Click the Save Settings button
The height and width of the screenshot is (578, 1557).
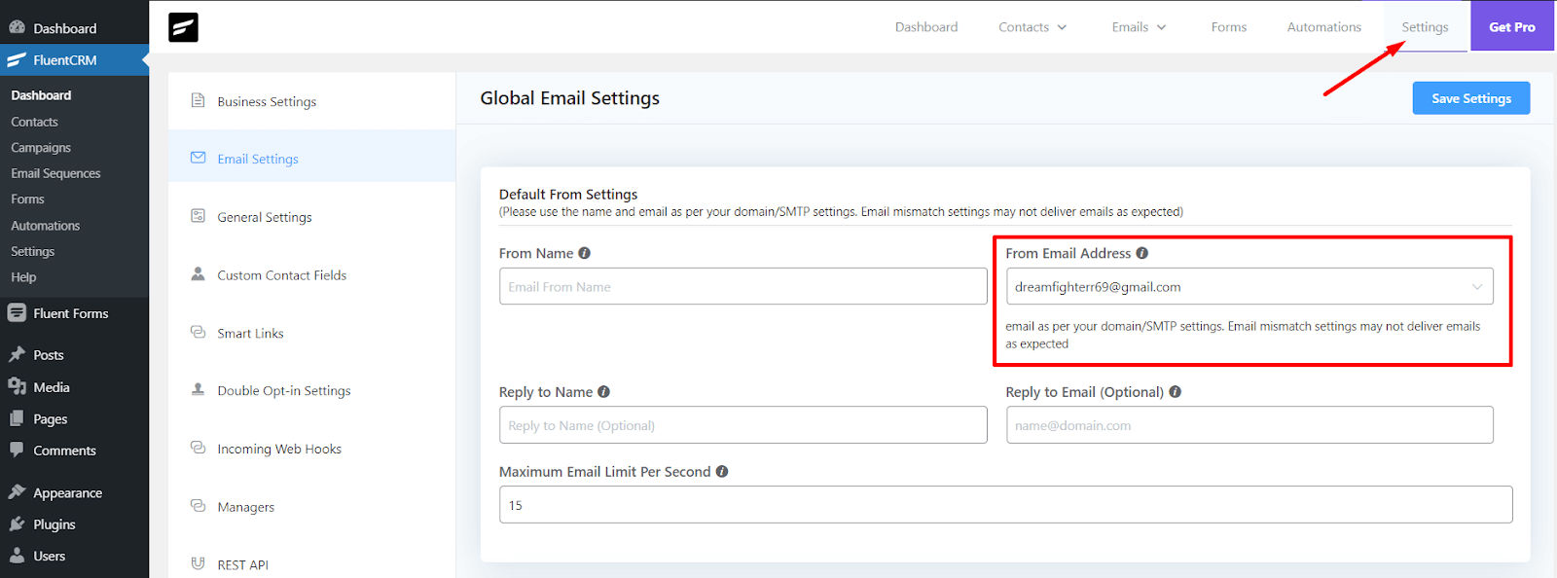[x=1470, y=98]
